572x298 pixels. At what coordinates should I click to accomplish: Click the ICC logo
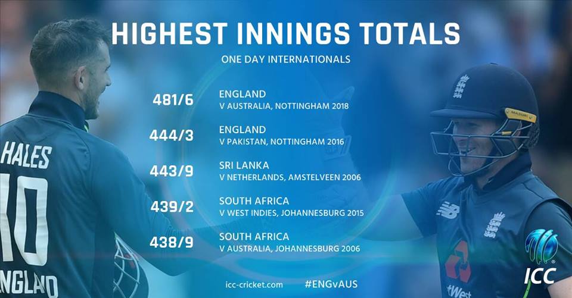(541, 256)
